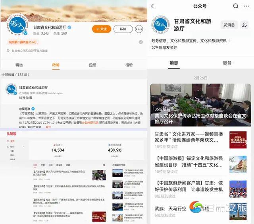The image size is (254, 224).
Task: Click the thumbnail beside the 中国旅游新闻客户端 article
Action: pyautogui.click(x=238, y=189)
